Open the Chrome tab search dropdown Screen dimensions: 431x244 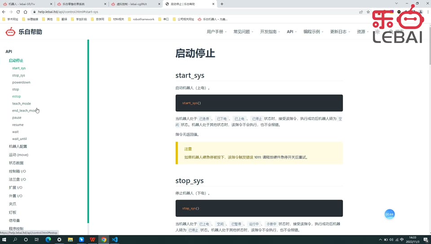[x=396, y=3]
